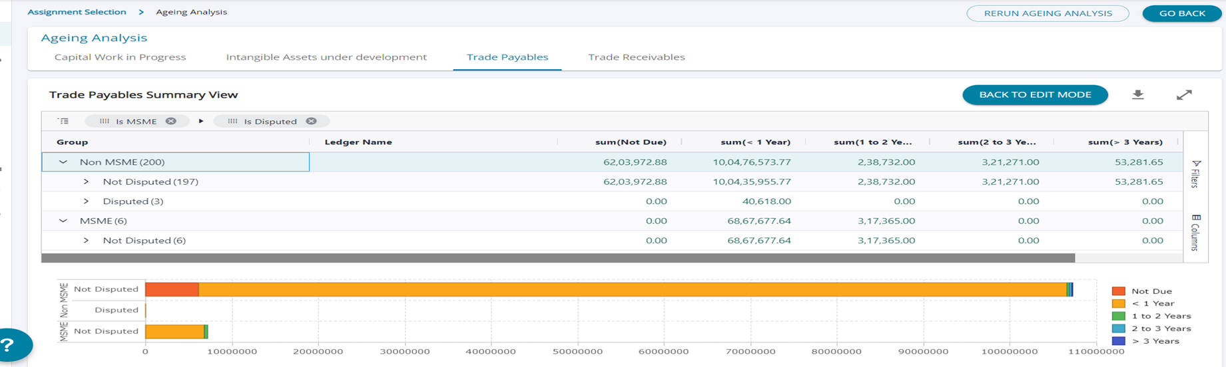Switch to the Trade Receivables tab

click(x=636, y=57)
